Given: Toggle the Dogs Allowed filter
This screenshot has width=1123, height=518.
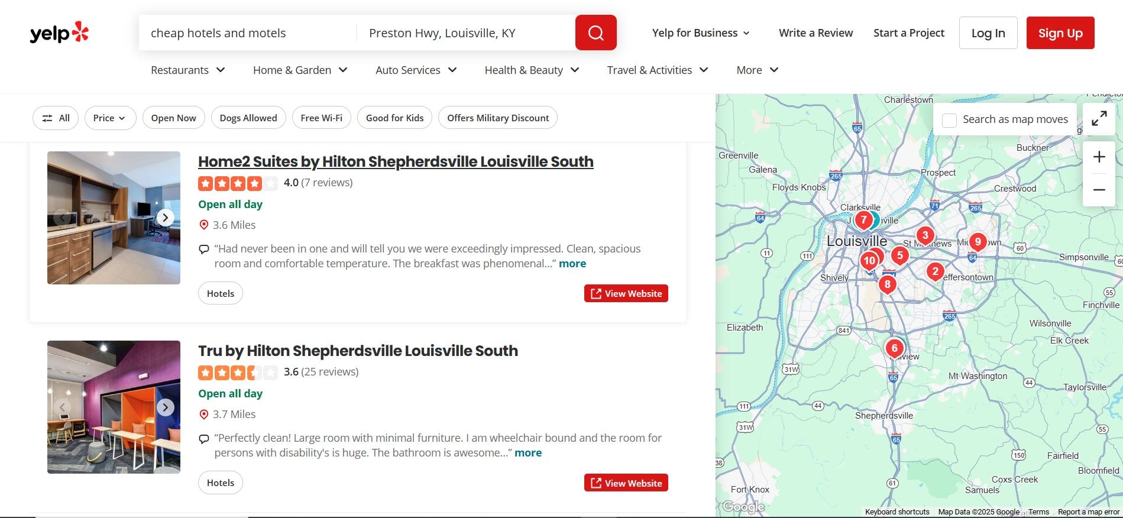Looking at the screenshot, I should [x=248, y=118].
